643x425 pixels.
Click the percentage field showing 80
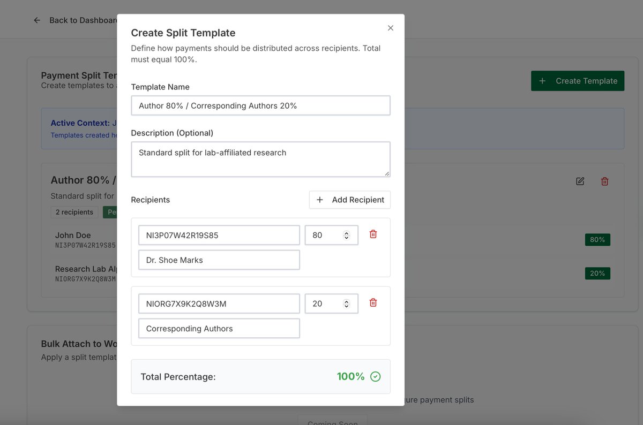click(331, 235)
